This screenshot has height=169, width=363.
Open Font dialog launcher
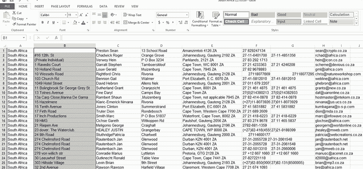pyautogui.click(x=88, y=30)
